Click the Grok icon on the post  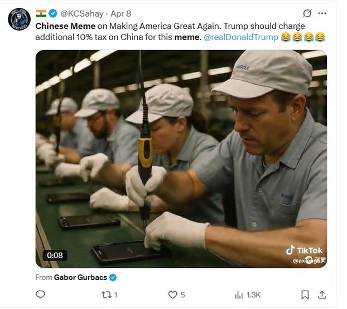307,13
